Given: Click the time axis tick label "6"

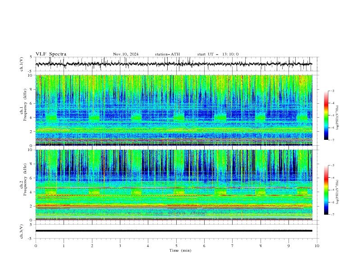Looking at the screenshot, I should 204,246.
